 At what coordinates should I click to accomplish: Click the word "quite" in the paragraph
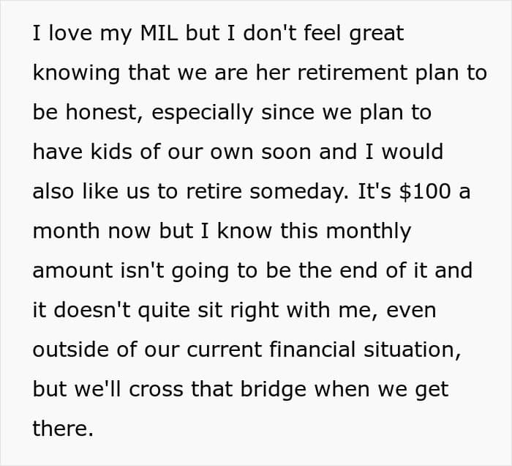(x=164, y=311)
